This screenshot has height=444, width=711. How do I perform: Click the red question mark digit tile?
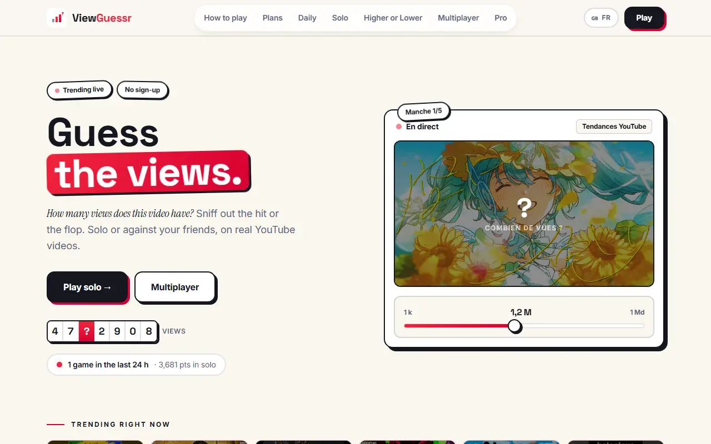pos(86,331)
